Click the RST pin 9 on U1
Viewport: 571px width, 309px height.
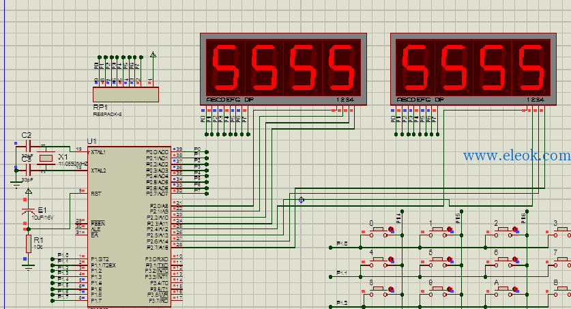click(81, 191)
